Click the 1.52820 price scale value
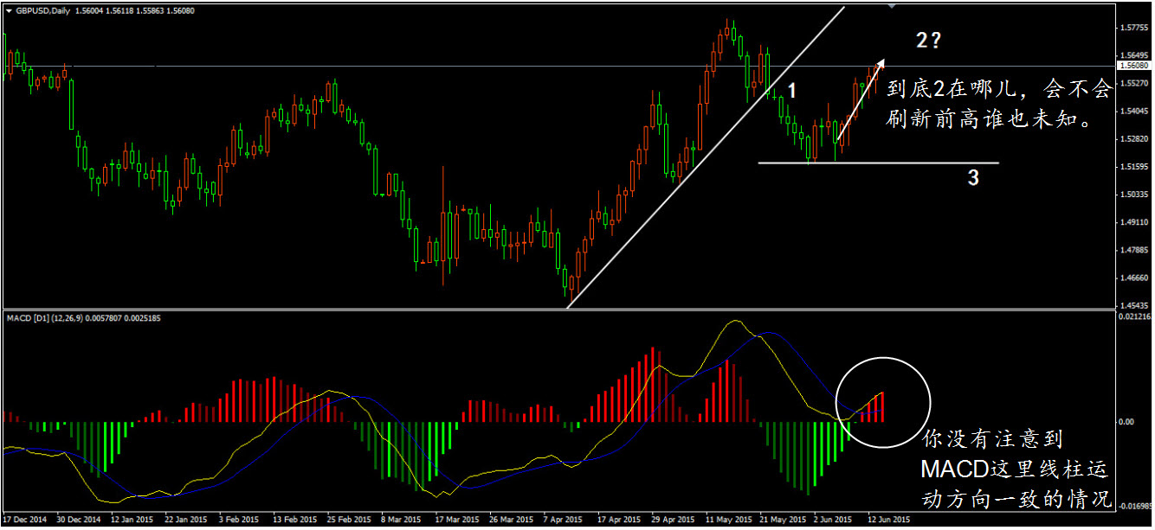Viewport: 1155px width, 530px height. (x=1132, y=138)
